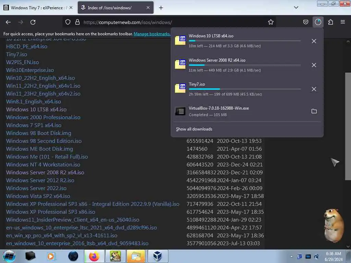
Task: Cancel the Windows Server 2008 R2 download
Action: click(314, 65)
